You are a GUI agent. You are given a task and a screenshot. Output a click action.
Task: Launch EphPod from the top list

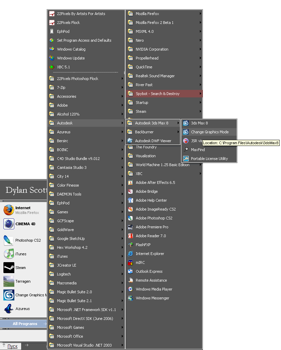(86, 31)
